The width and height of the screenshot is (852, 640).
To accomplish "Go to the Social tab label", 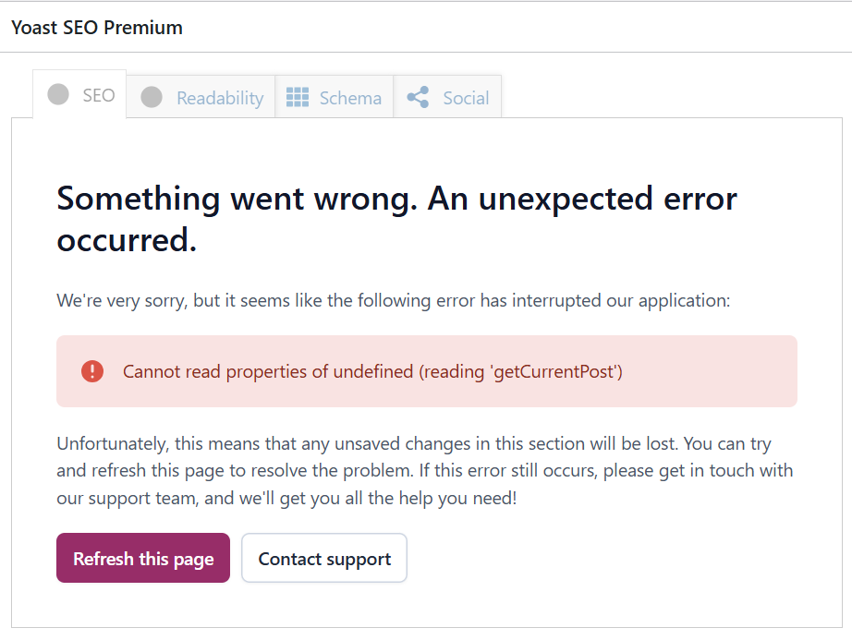I will pos(467,98).
